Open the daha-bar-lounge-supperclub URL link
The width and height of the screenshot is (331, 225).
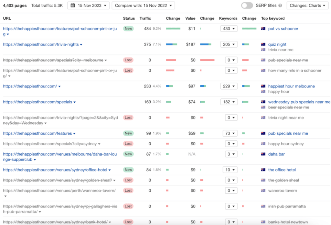click(60, 157)
